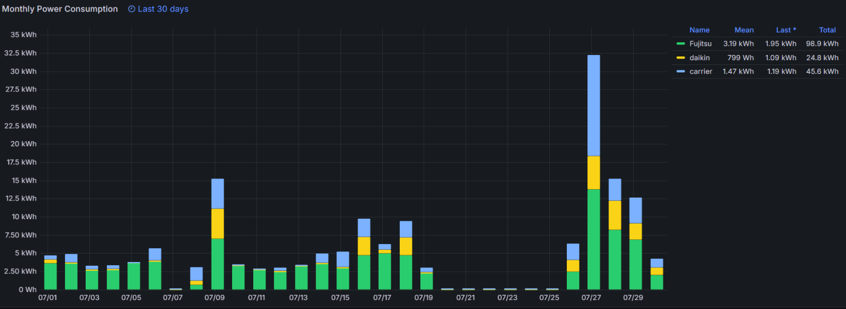This screenshot has width=846, height=309.
Task: Click Fujitsu last value 1.95 kWh
Action: coord(780,44)
